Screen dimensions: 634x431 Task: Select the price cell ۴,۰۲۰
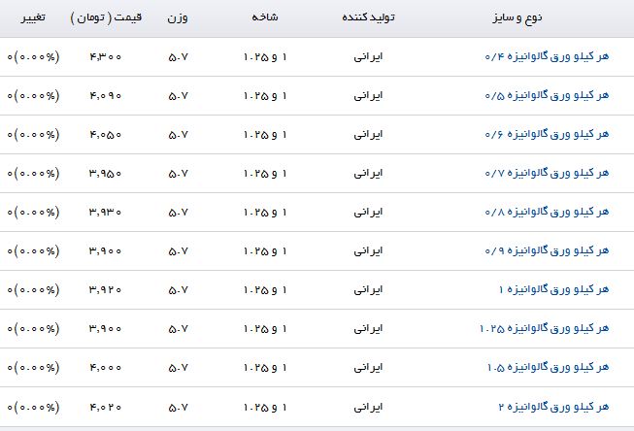[105, 407]
